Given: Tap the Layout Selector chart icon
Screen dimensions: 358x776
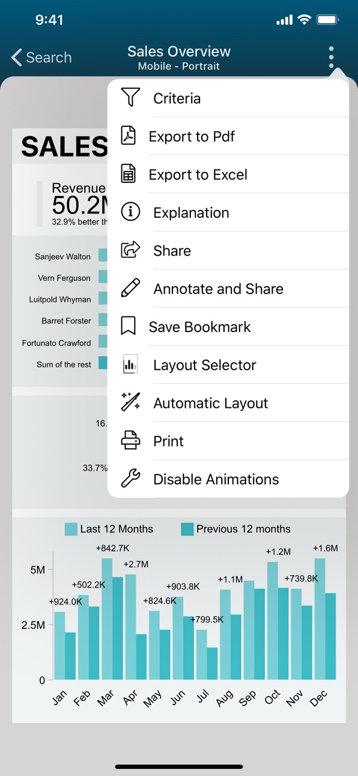Looking at the screenshot, I should click(130, 365).
